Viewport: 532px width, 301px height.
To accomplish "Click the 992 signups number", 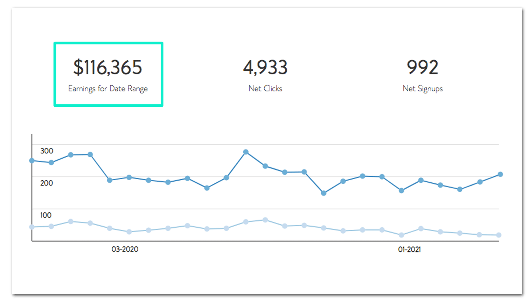I will coord(422,67).
